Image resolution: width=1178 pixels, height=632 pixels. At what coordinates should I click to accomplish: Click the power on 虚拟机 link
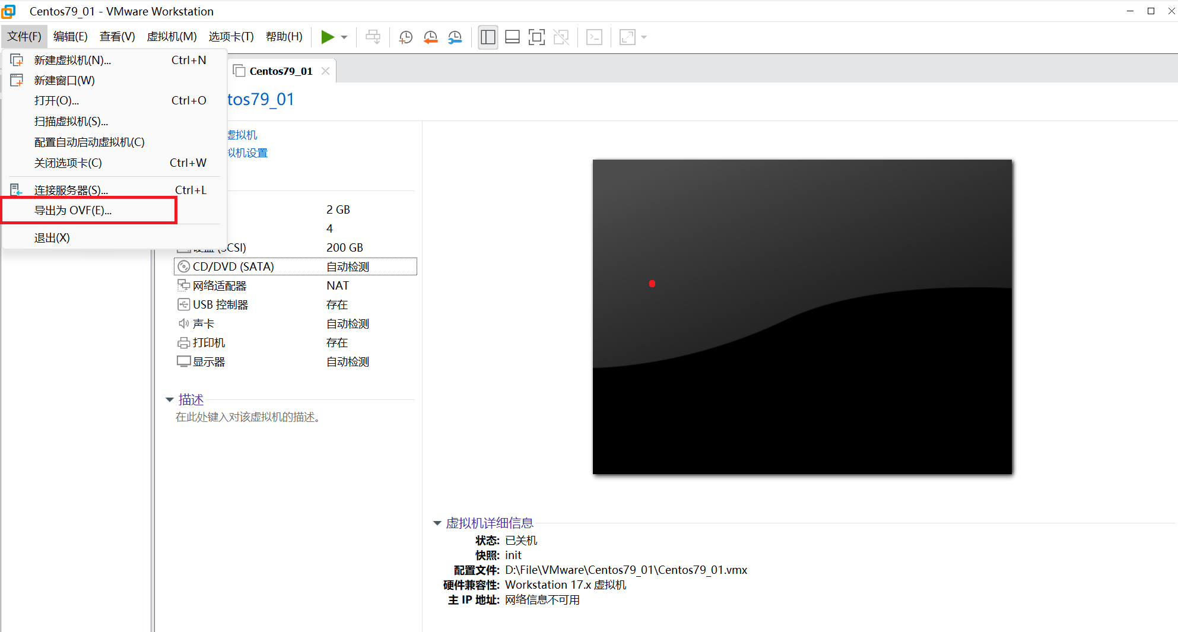point(242,135)
